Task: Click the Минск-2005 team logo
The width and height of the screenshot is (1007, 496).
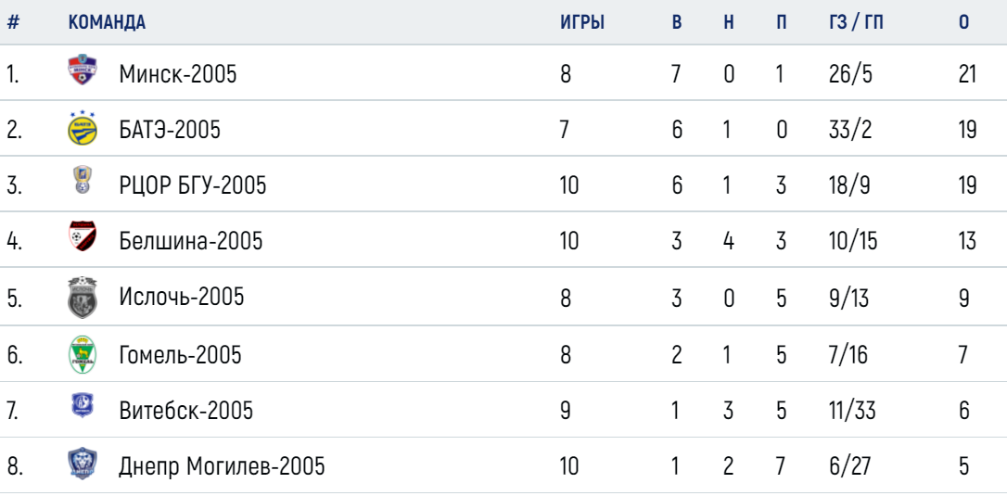Action: [83, 70]
